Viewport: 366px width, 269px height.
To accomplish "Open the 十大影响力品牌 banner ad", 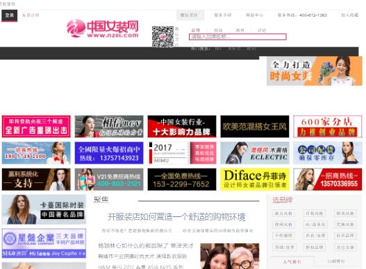I will 181,126.
